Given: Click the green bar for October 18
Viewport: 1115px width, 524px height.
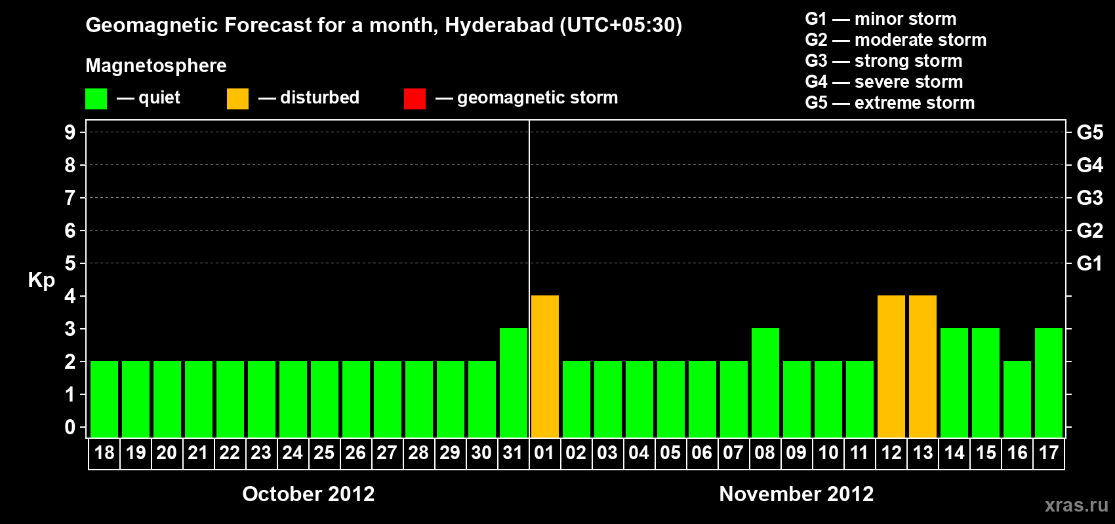Looking at the screenshot, I should point(104,400).
